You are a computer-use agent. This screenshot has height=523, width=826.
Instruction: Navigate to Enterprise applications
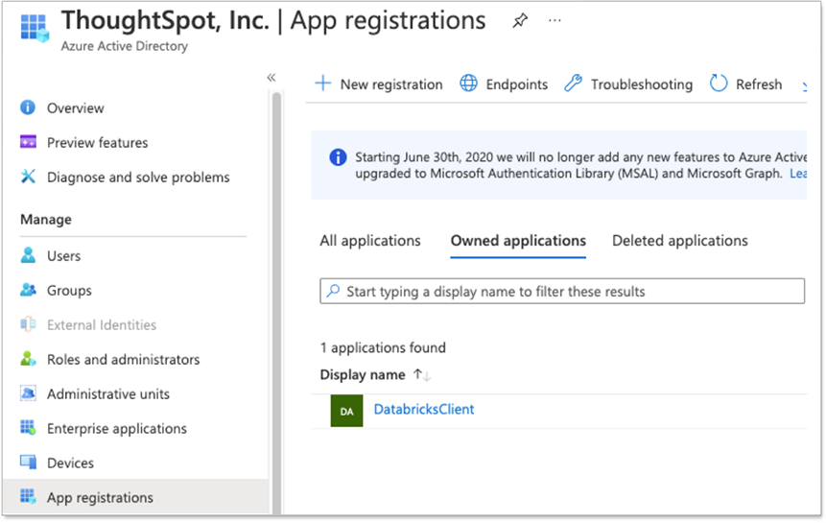(116, 429)
